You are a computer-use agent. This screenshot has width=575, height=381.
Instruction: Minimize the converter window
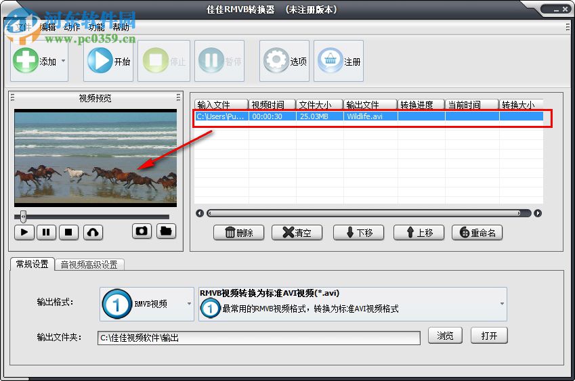tap(556, 10)
